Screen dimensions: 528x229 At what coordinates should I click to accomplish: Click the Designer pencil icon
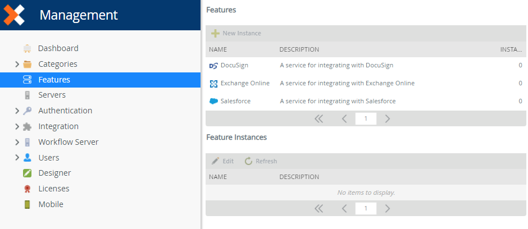tap(27, 173)
